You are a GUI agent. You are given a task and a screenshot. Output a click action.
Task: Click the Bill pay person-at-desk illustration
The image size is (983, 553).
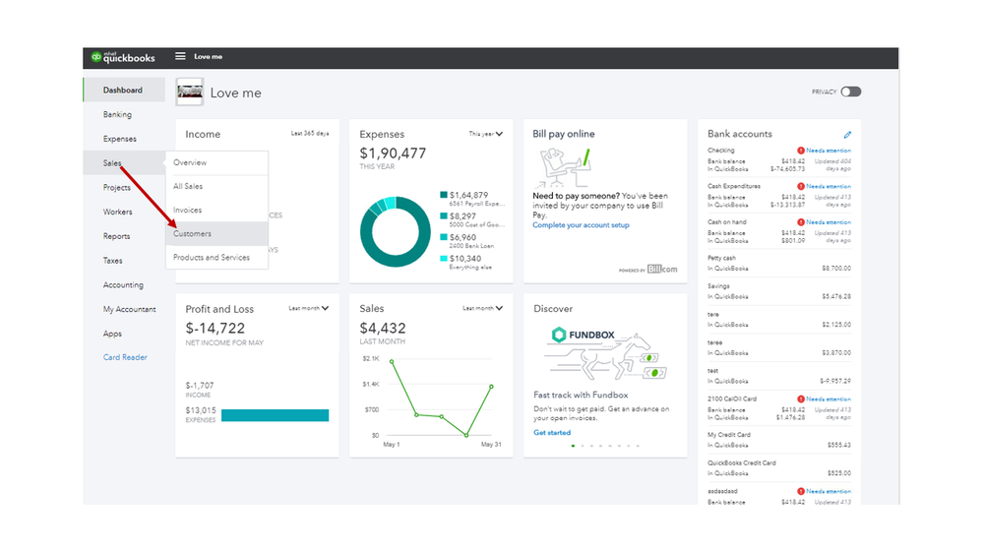tap(564, 167)
